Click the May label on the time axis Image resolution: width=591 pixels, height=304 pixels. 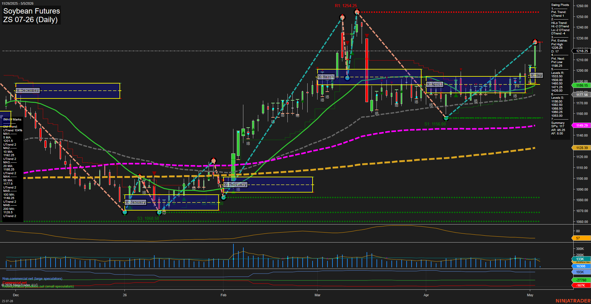point(530,295)
